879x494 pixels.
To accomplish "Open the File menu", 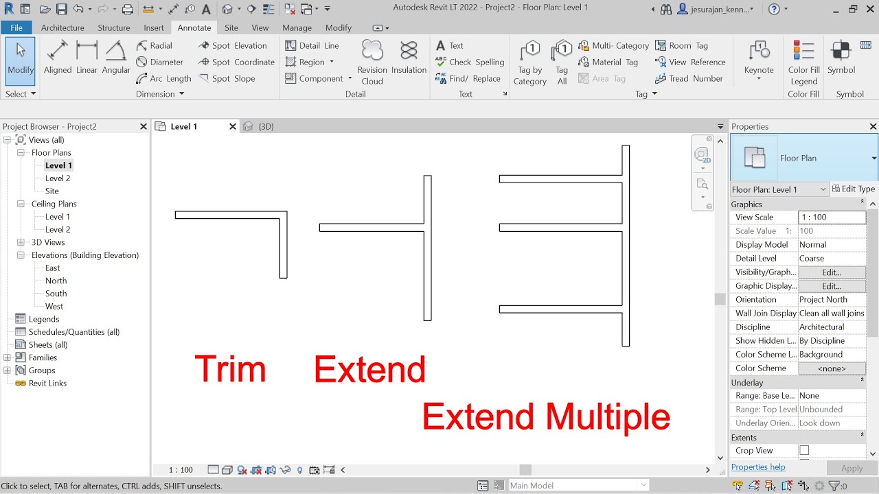I will coord(16,27).
